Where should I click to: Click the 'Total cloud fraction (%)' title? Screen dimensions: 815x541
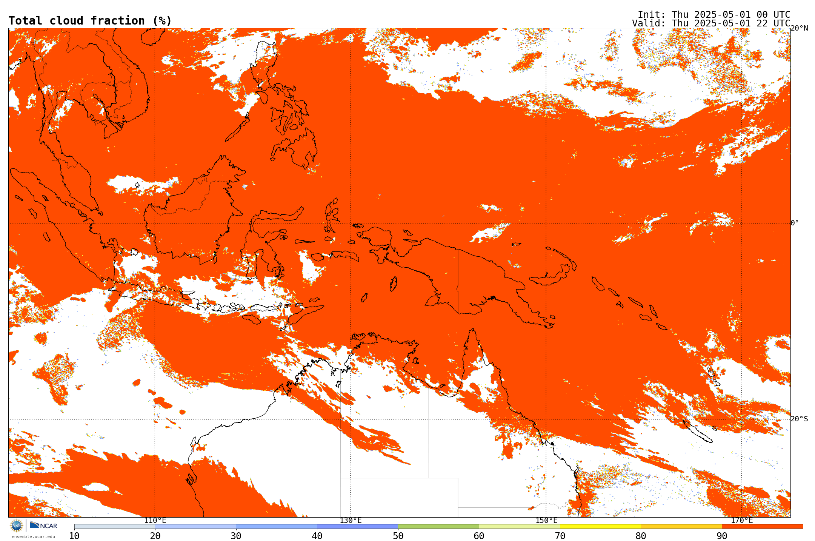click(90, 21)
